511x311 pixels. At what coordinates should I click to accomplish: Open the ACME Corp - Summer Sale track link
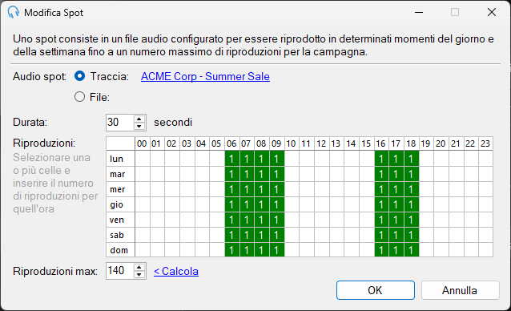coord(205,76)
